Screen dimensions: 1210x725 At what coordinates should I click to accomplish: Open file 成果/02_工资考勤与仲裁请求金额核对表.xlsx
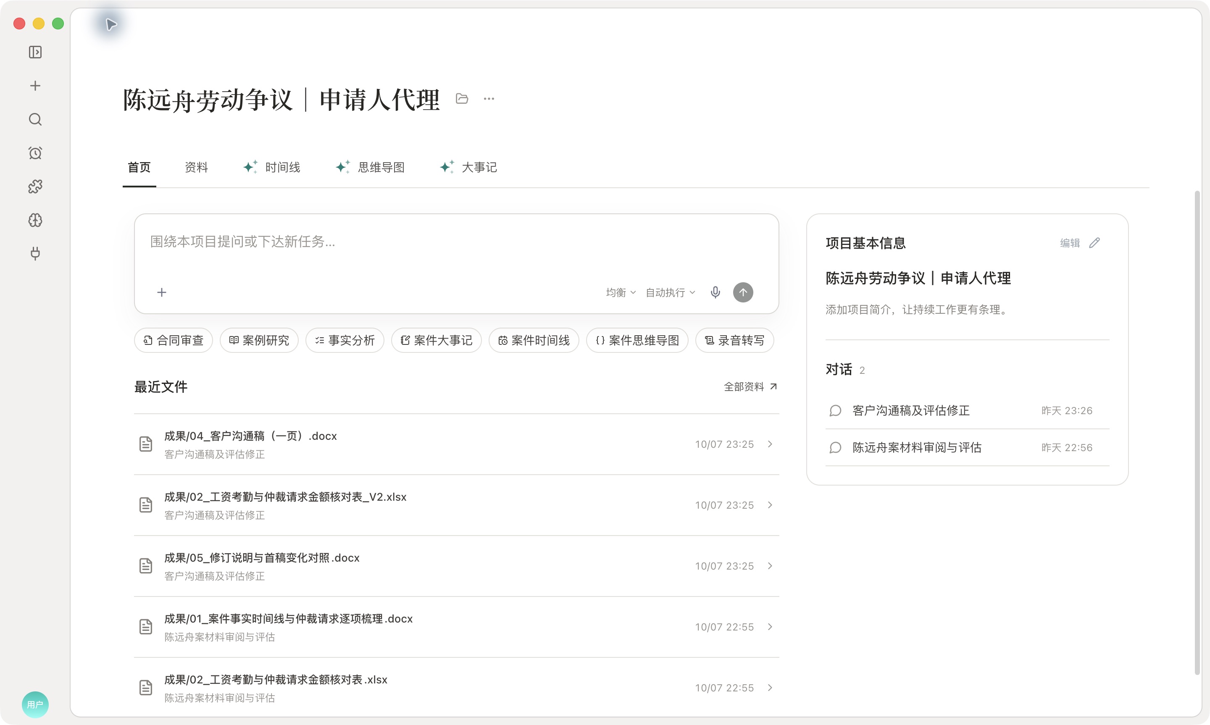tap(456, 688)
